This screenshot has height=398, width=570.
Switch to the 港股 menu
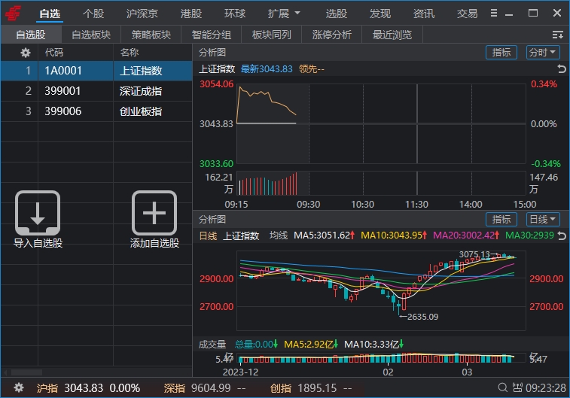191,14
